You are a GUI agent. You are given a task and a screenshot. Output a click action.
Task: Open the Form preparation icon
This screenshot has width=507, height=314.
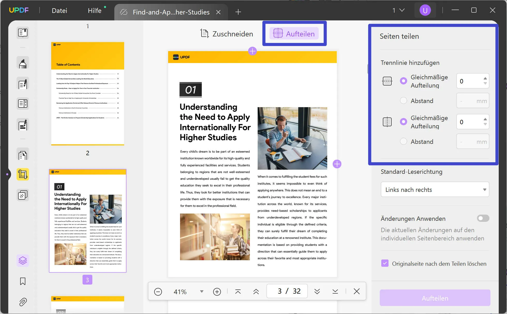pyautogui.click(x=23, y=104)
